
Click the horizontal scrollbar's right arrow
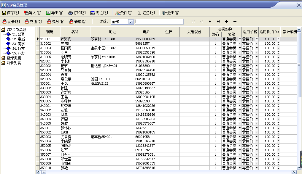coord(294,172)
